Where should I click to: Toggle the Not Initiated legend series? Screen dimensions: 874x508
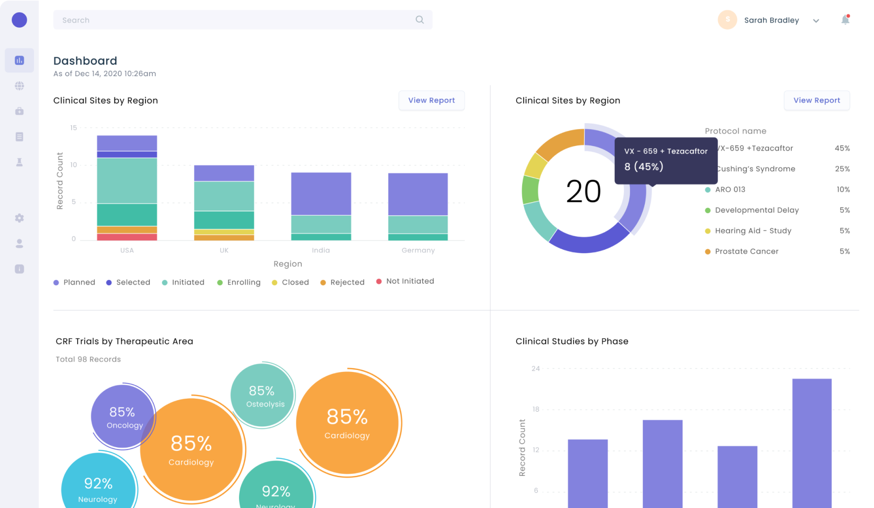pyautogui.click(x=405, y=281)
